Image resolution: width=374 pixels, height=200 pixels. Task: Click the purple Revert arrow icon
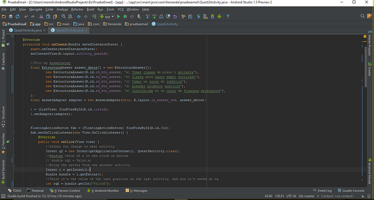(x=175, y=16)
